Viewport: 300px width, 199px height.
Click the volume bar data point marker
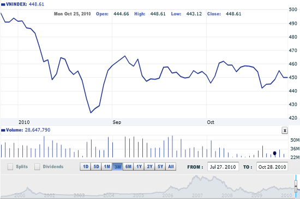275,153
